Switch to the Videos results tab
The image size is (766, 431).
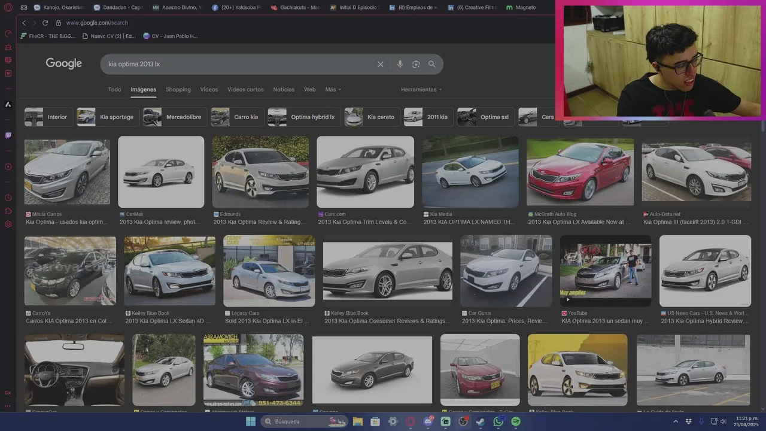(x=209, y=89)
